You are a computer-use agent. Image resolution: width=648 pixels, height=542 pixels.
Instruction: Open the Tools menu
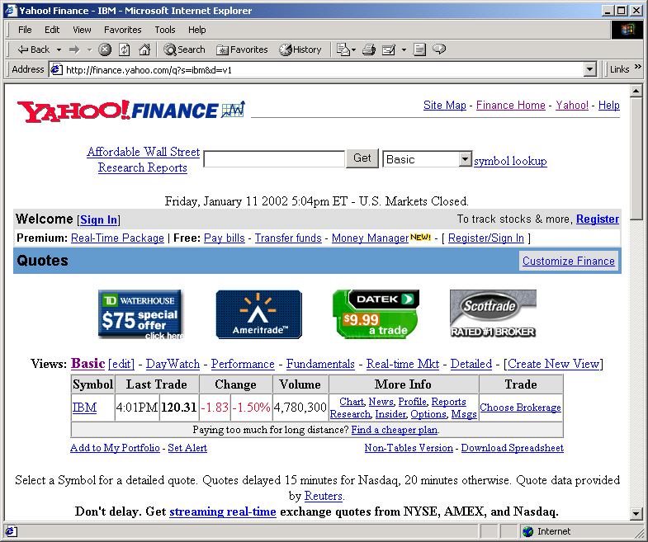pyautogui.click(x=165, y=30)
